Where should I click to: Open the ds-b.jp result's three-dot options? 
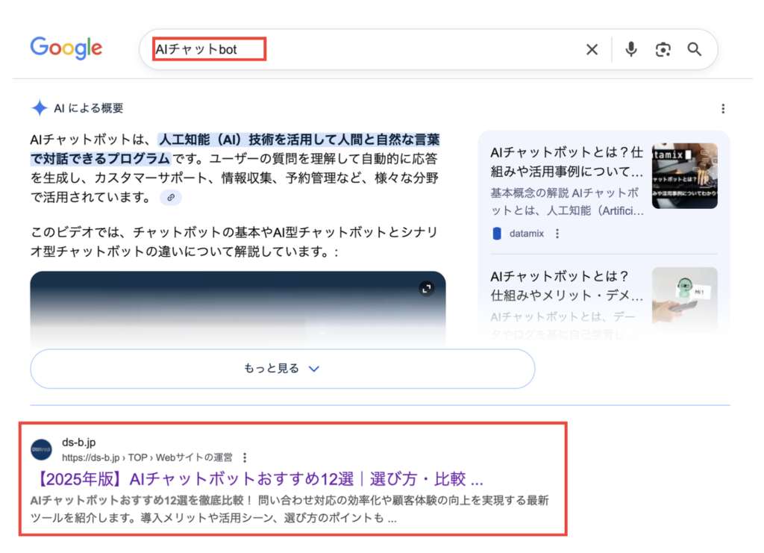(245, 457)
